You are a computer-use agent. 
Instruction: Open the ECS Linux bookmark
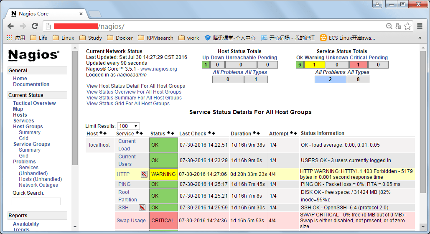347,38
